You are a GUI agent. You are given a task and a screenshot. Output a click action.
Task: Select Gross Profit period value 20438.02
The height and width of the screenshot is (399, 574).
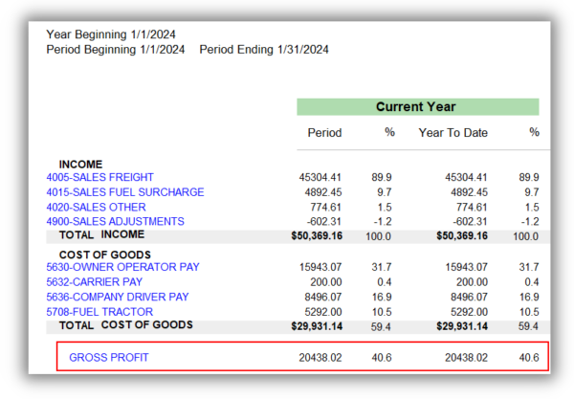pyautogui.click(x=320, y=357)
